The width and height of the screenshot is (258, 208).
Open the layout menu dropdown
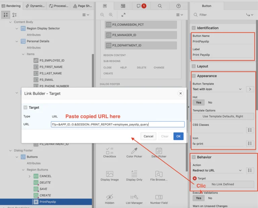180,15
